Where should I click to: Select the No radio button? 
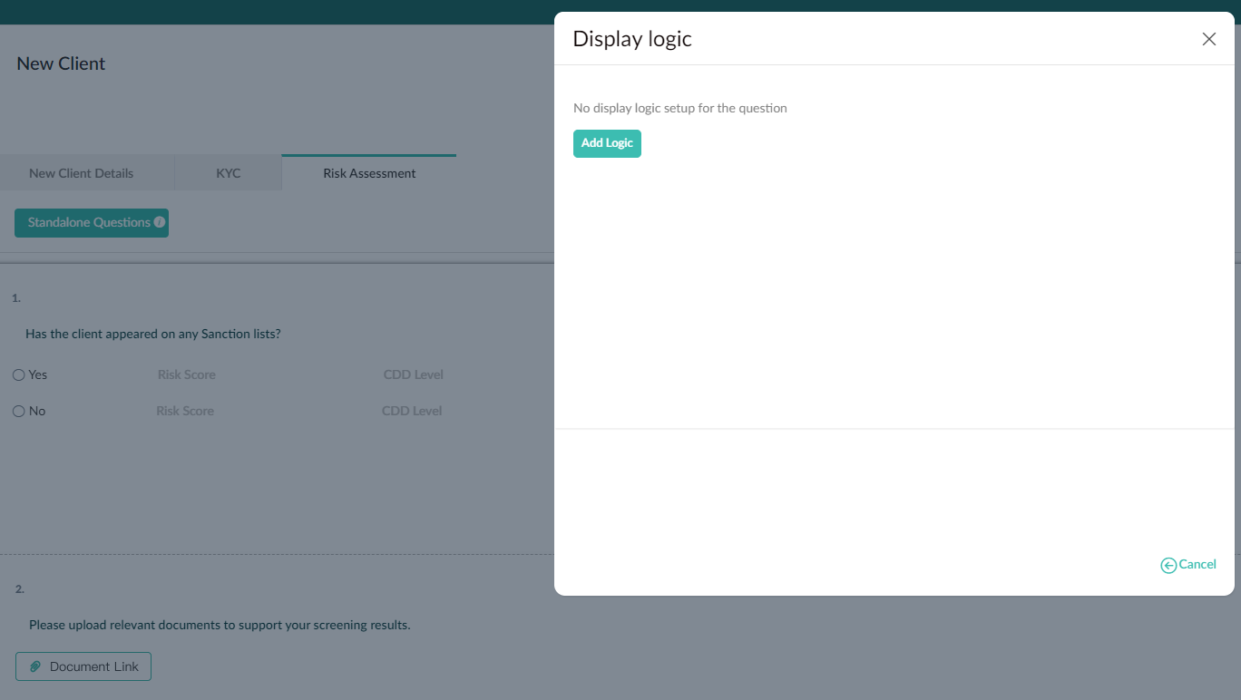19,411
